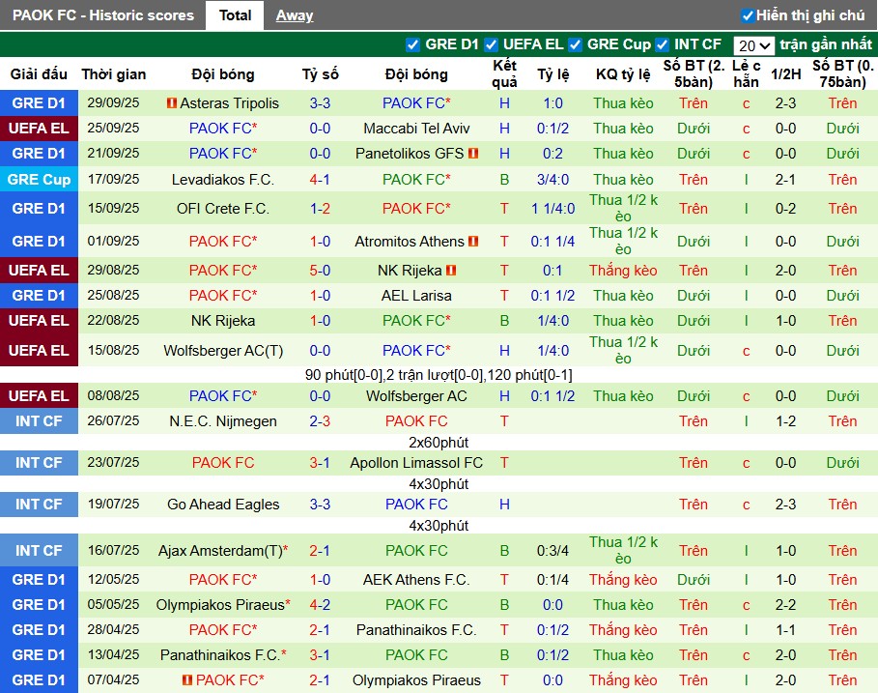Open the recent matches count dropdown showing 20
The width and height of the screenshot is (878, 693).
point(753,45)
